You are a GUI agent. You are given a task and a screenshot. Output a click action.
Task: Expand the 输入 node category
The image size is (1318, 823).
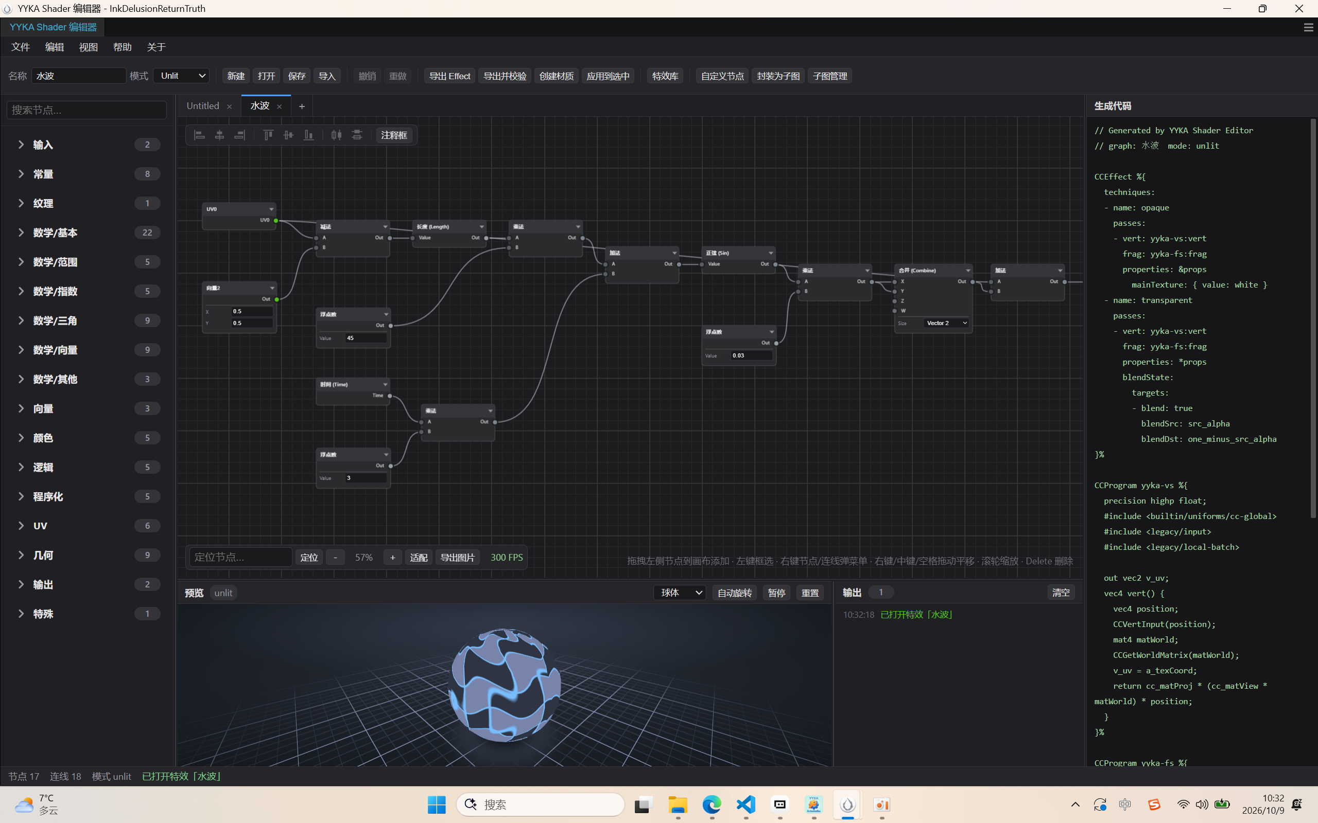pyautogui.click(x=86, y=145)
